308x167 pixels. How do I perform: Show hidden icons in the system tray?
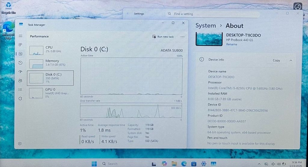tap(259, 164)
